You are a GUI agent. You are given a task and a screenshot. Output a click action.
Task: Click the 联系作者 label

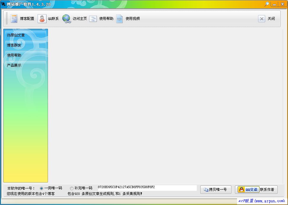pyautogui.click(x=267, y=190)
